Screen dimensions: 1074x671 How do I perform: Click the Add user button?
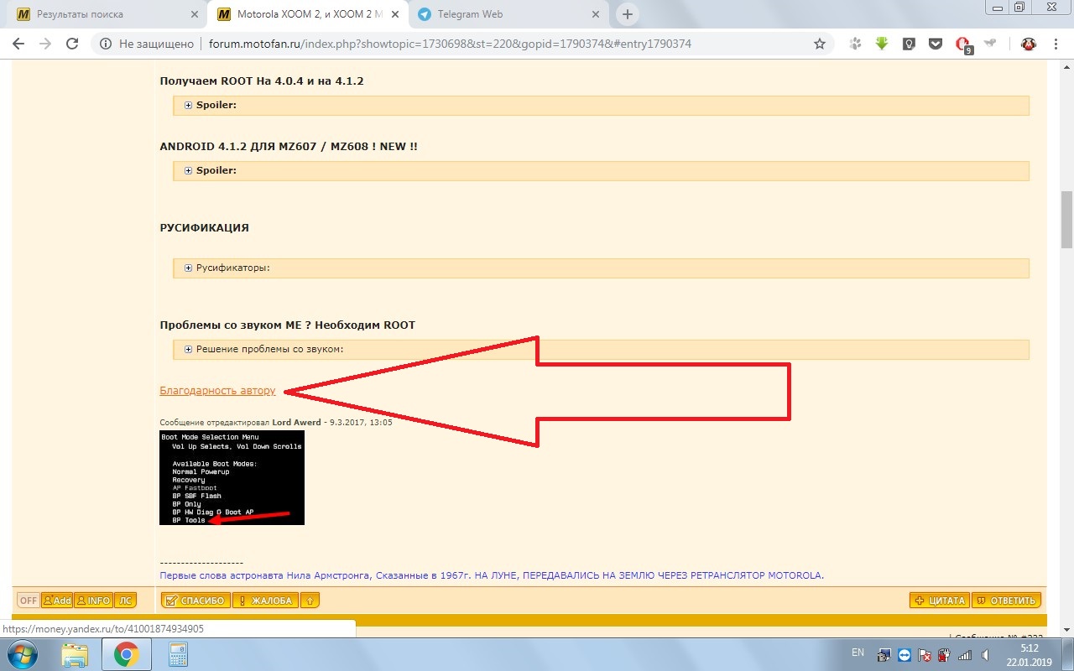point(57,601)
